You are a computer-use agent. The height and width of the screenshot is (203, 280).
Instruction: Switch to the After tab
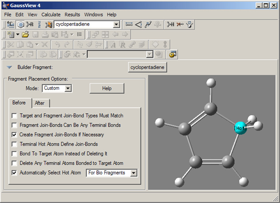[x=40, y=103]
